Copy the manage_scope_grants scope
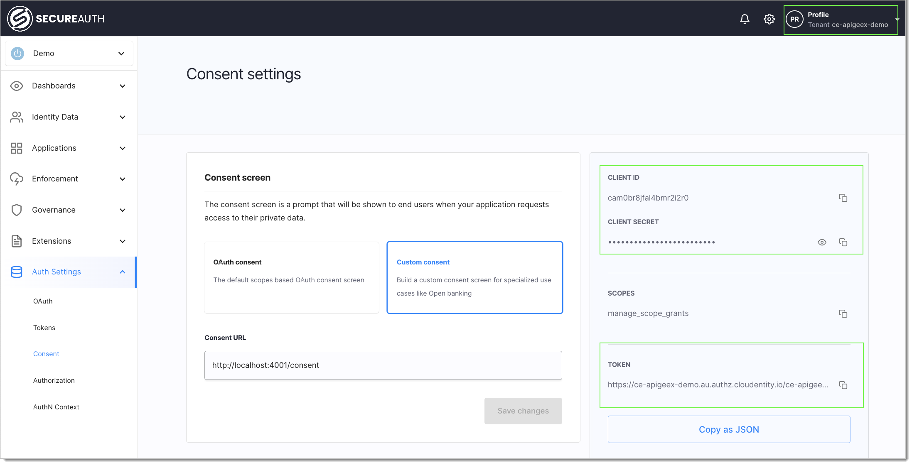Viewport: 912px width, 465px height. tap(843, 314)
